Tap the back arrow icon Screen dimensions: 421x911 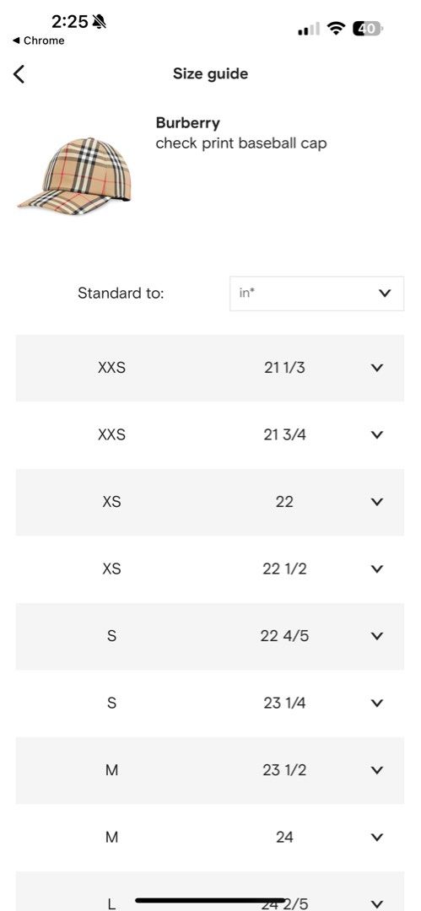point(19,74)
